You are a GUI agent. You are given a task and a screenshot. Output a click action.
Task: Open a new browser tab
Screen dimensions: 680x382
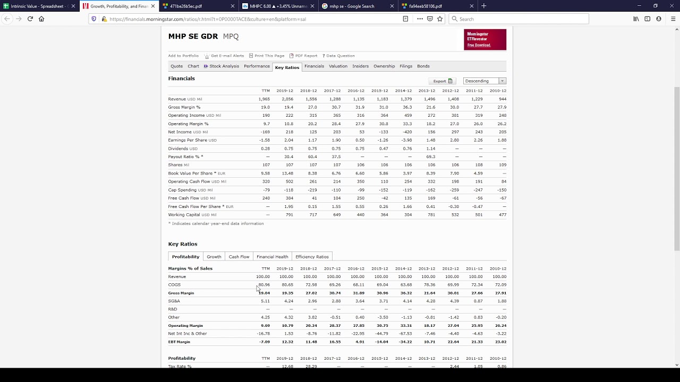coord(483,6)
